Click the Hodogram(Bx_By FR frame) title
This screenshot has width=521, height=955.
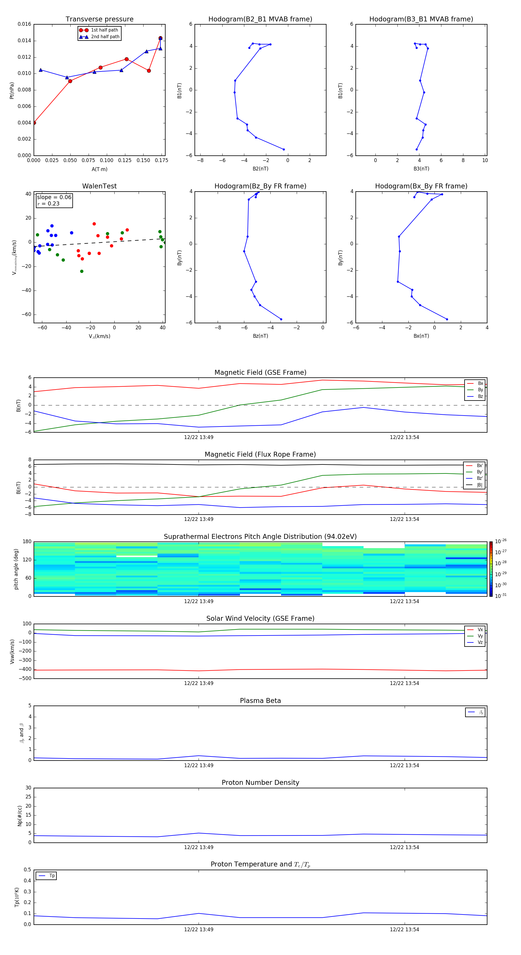(x=421, y=186)
